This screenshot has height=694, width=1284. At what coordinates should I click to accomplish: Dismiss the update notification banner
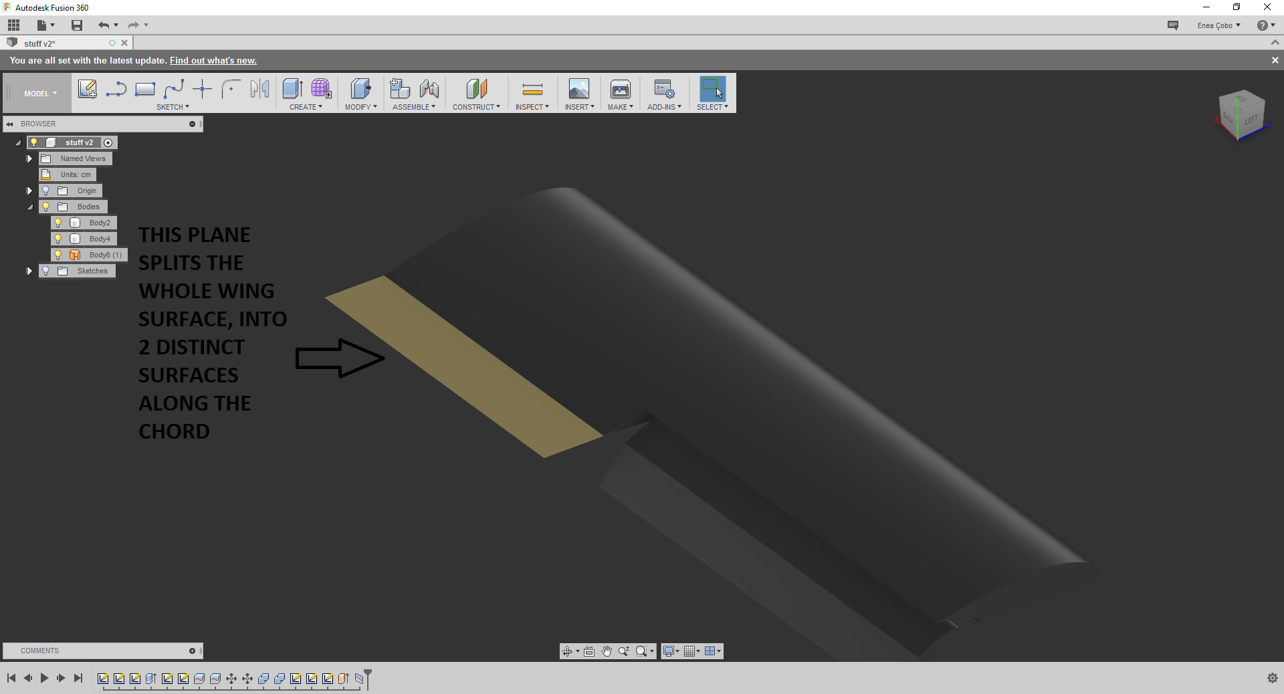(x=1275, y=60)
